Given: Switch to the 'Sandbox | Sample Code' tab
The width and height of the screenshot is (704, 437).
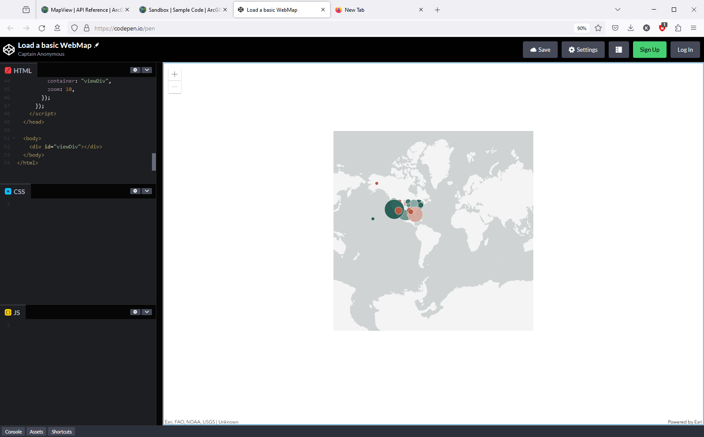Looking at the screenshot, I should click(x=181, y=9).
